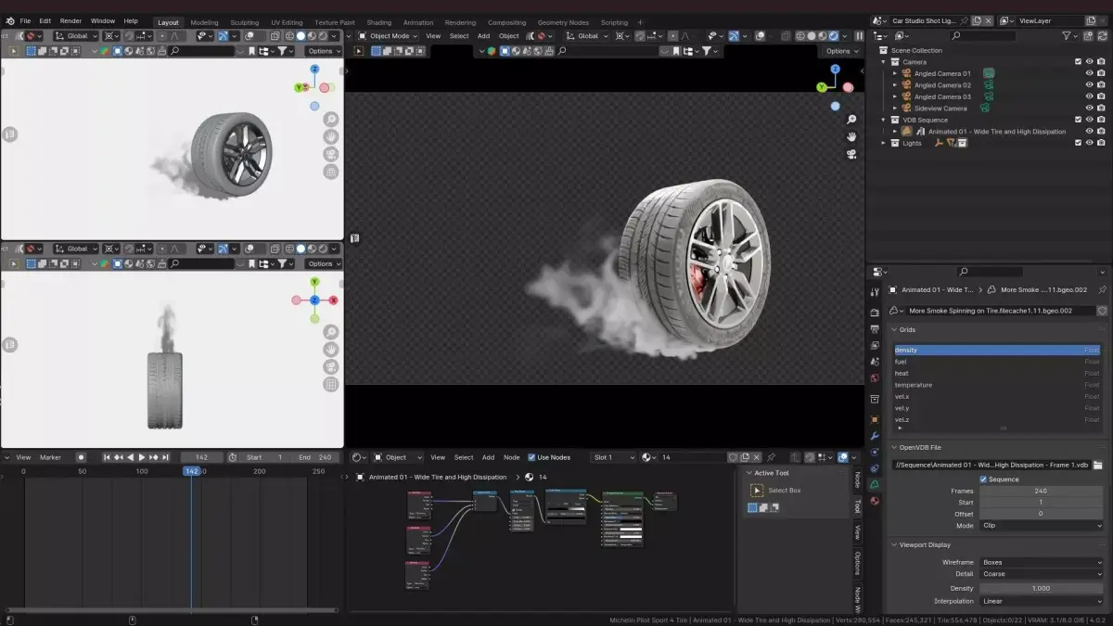Image resolution: width=1113 pixels, height=626 pixels.
Task: Add a new workspace with plus tab
Action: (x=638, y=22)
